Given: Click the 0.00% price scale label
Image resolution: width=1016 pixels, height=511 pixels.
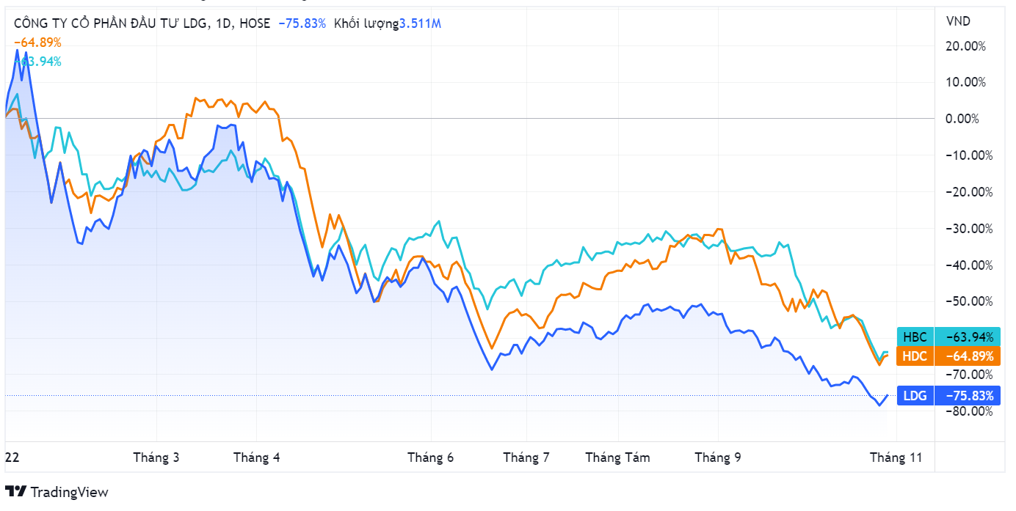Looking at the screenshot, I should click(x=969, y=119).
